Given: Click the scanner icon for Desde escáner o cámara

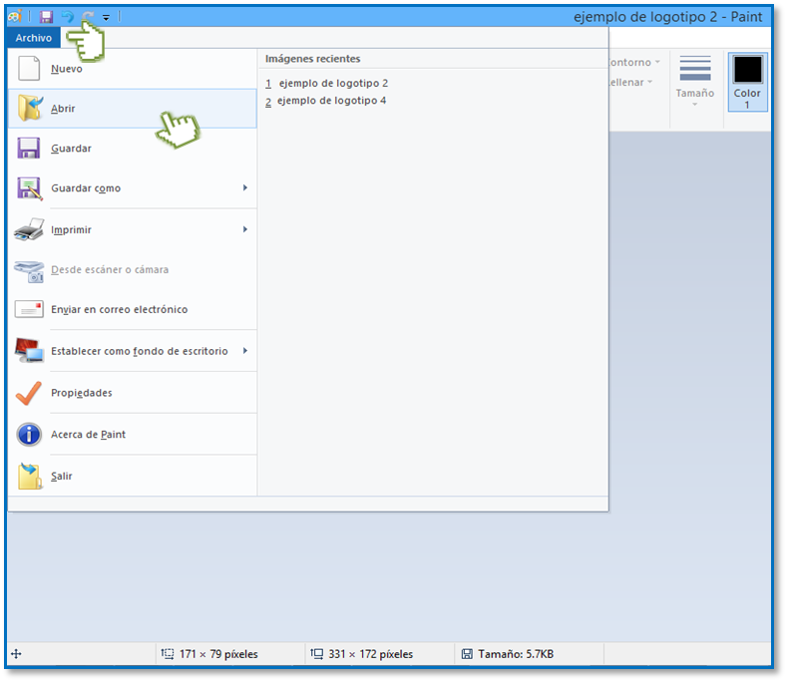Looking at the screenshot, I should click(x=29, y=271).
